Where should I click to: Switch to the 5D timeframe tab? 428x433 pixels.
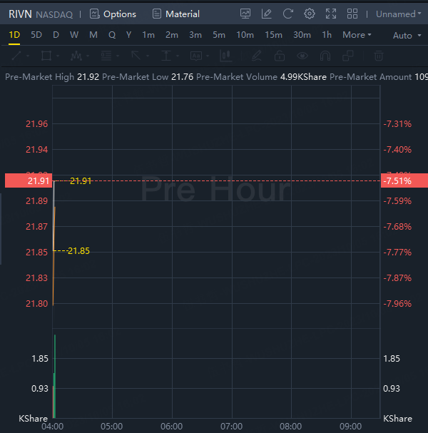point(36,35)
